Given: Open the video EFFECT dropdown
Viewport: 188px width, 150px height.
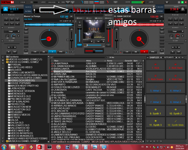Looking at the screenshot, I should click(x=103, y=41).
